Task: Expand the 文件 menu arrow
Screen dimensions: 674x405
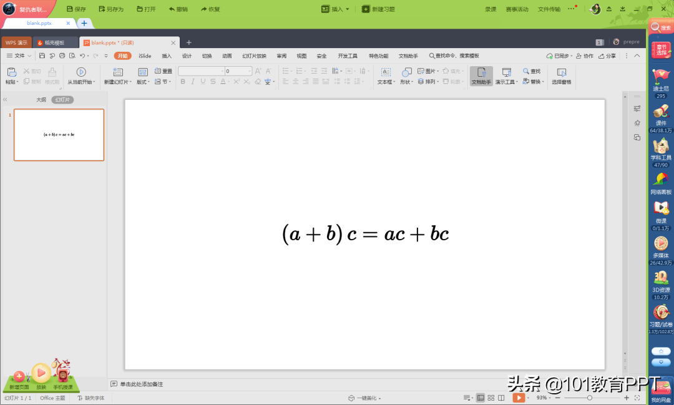Action: (29, 56)
